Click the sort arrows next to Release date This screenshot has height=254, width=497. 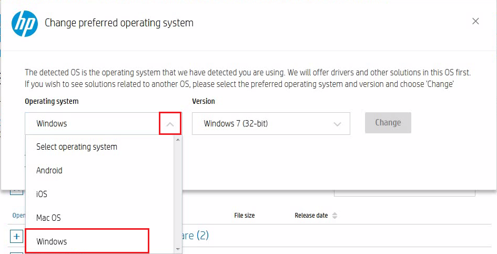(334, 216)
